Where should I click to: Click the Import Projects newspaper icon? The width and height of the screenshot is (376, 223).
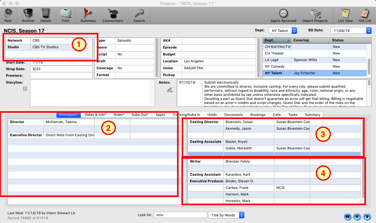[315, 13]
